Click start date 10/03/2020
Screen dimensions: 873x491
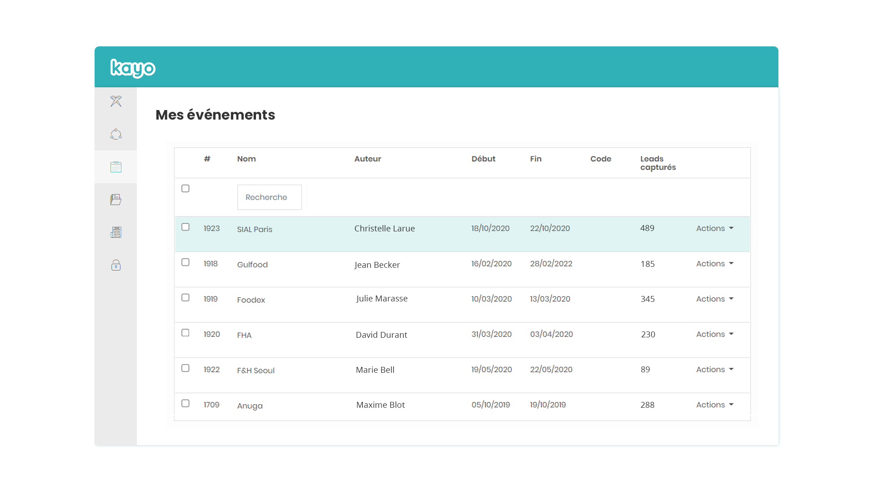click(x=492, y=299)
